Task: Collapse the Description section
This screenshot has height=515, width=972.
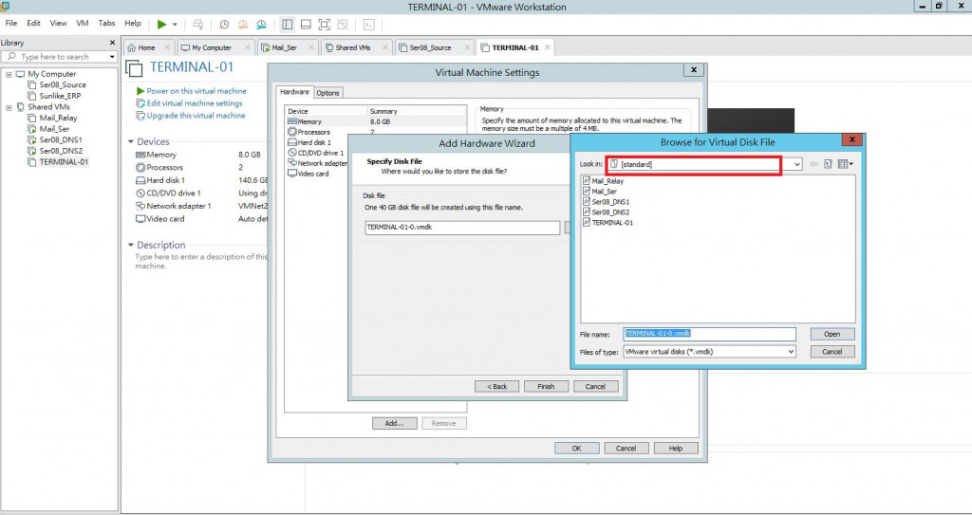Action: point(131,245)
